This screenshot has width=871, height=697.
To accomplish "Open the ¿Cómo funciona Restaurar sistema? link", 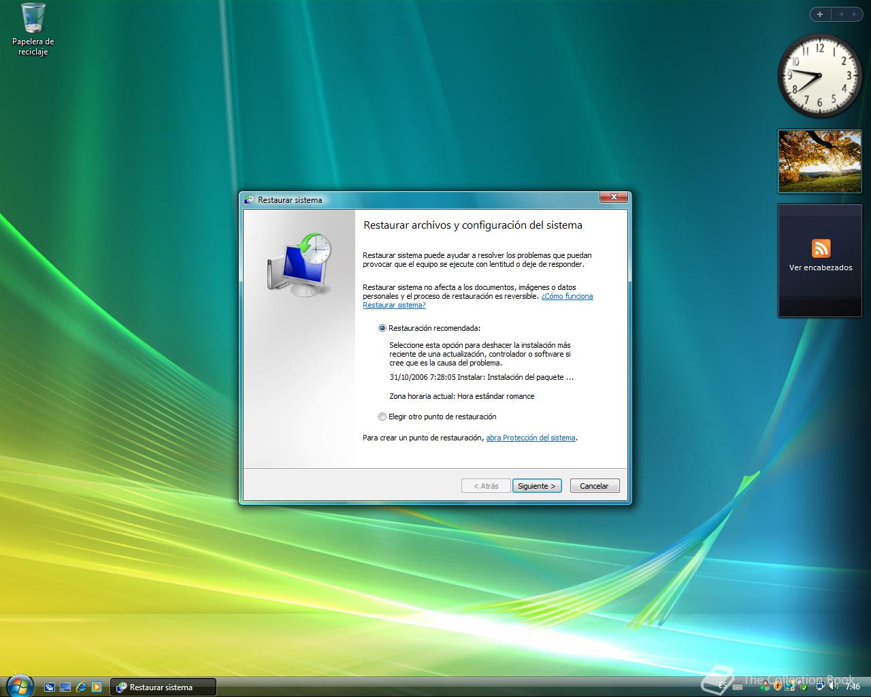I will coord(478,301).
